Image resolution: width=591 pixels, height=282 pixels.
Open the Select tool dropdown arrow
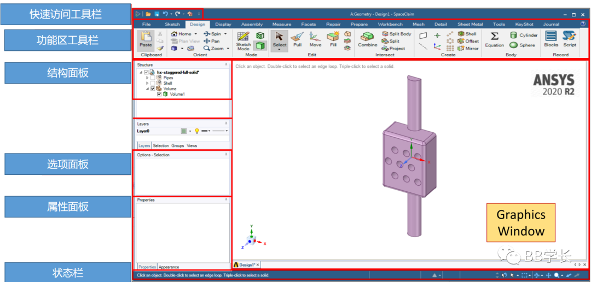279,50
